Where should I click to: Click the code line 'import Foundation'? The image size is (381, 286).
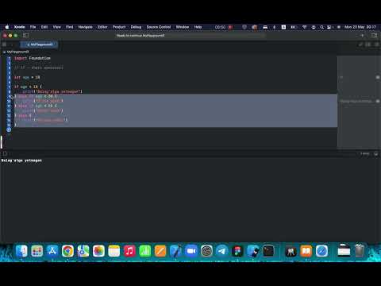[33, 58]
